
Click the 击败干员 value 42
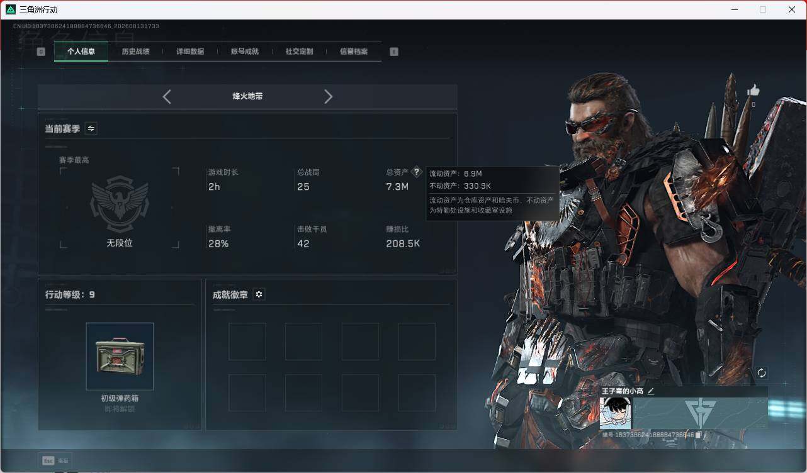coord(303,243)
